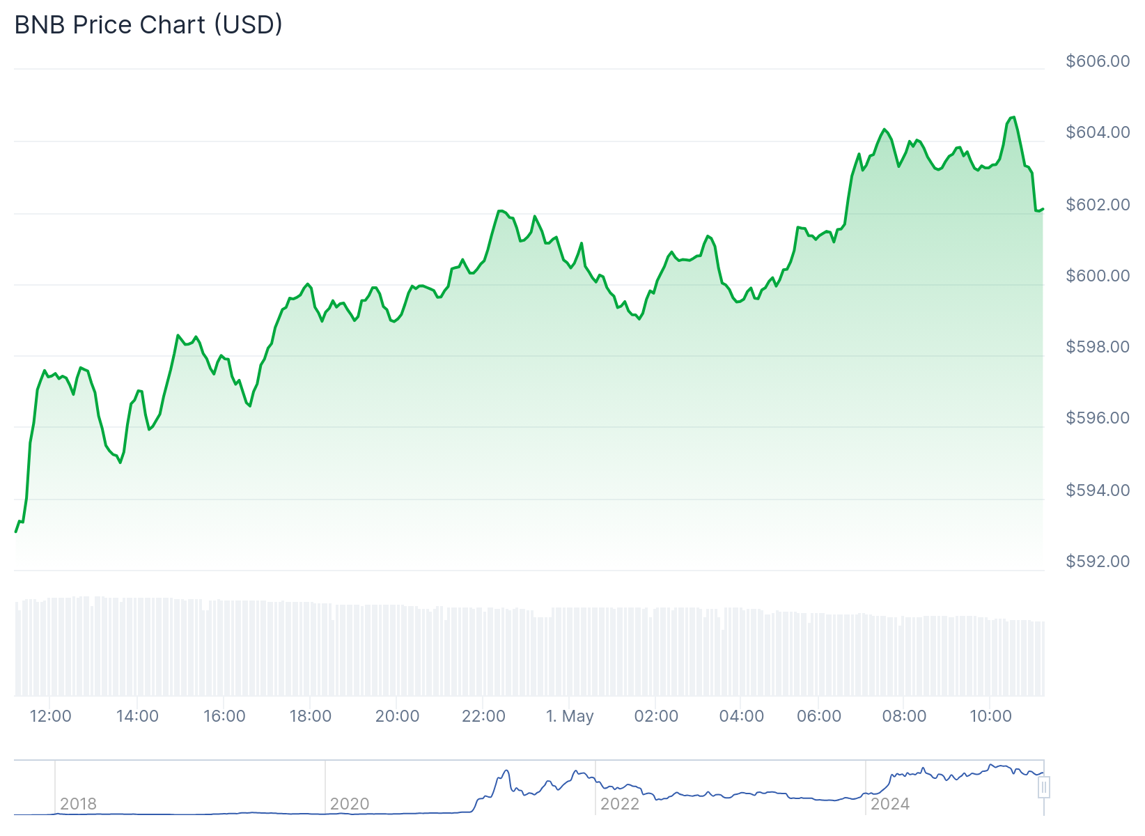Click the navigator range handle
Screen dimensions: 1145x836
click(x=1043, y=788)
